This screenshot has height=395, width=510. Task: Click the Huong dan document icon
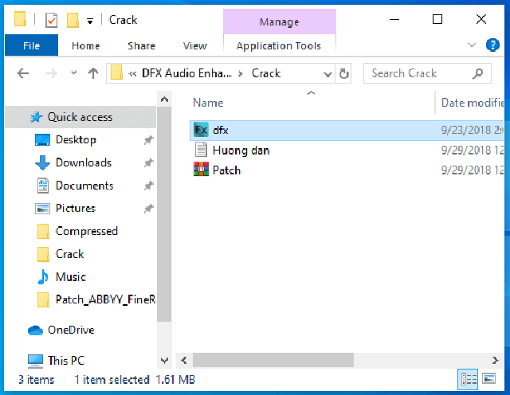pyautogui.click(x=201, y=151)
